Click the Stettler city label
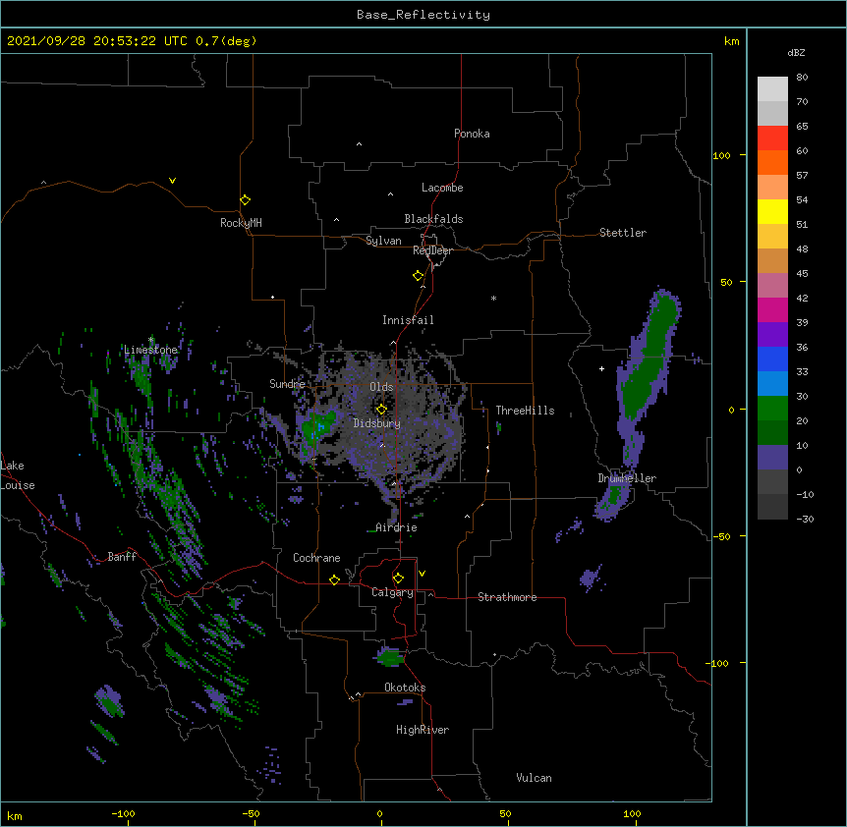Viewport: 847px width, 827px height. tap(623, 233)
